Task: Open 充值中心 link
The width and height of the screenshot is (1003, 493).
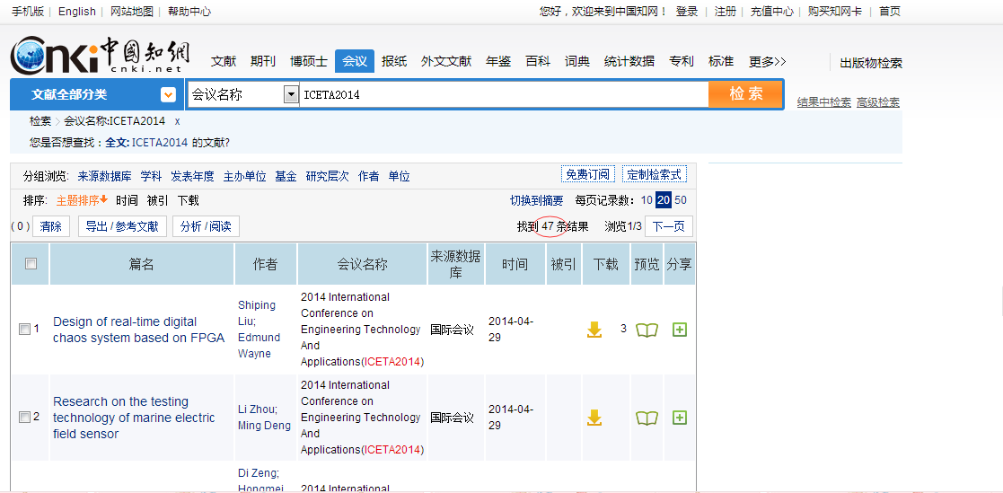Action: click(x=772, y=12)
